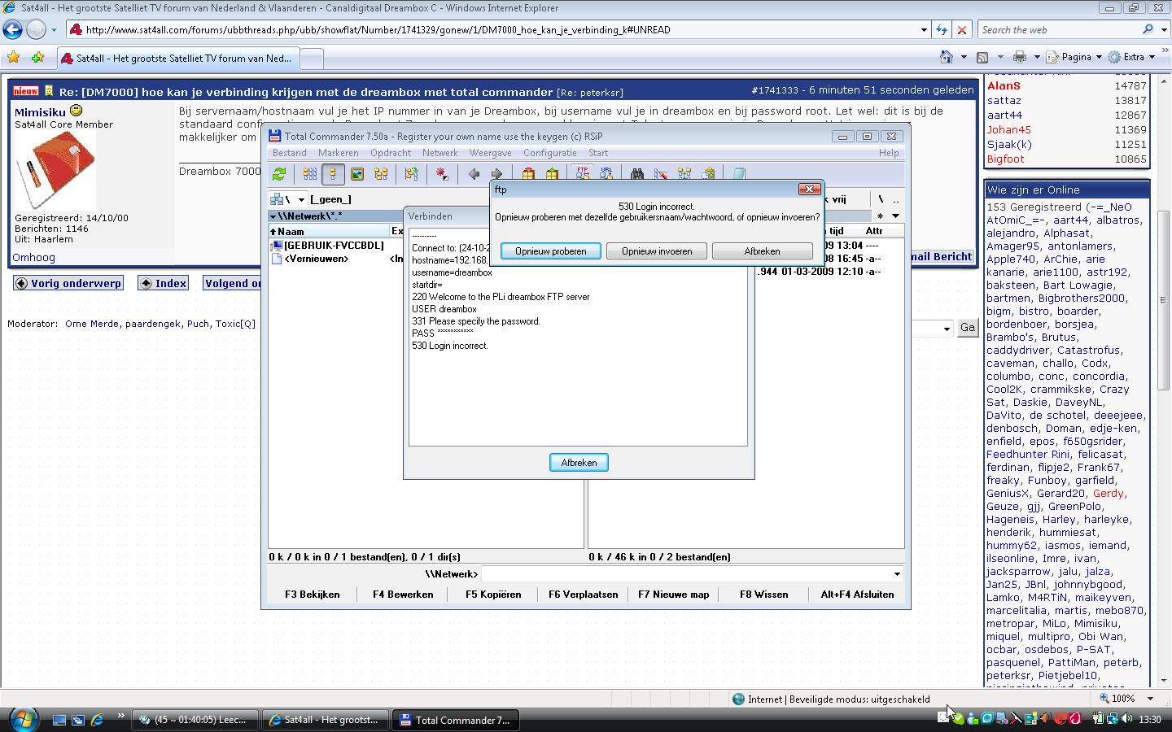Click F5 Kopiëren button
Image resolution: width=1172 pixels, height=732 pixels.
coord(493,595)
